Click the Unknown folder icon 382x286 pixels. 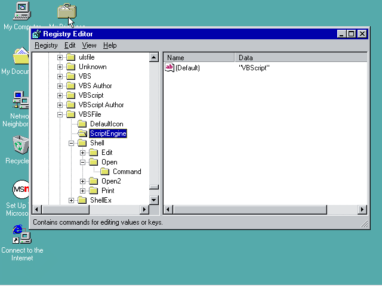coord(70,67)
